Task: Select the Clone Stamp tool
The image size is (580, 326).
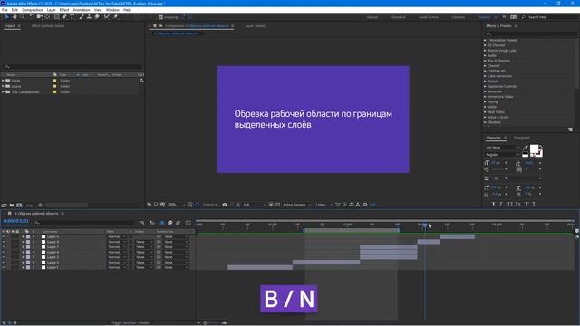Action: [89, 17]
